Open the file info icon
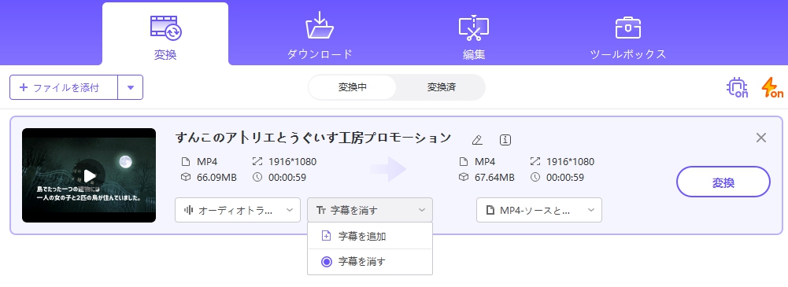 click(x=505, y=140)
